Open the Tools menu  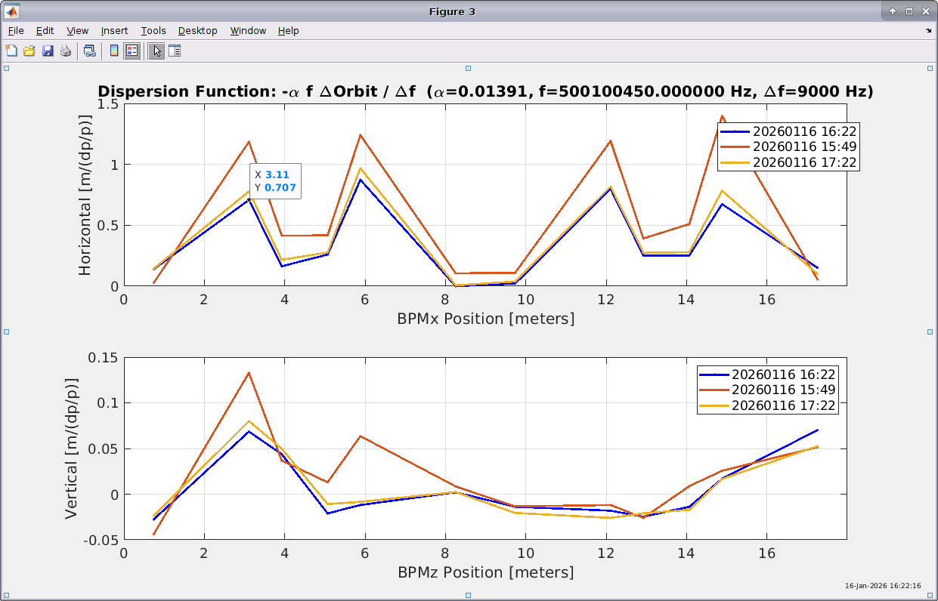[153, 31]
